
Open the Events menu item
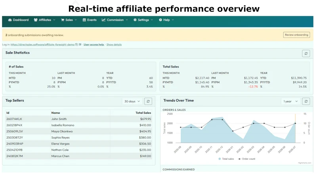(x=90, y=20)
